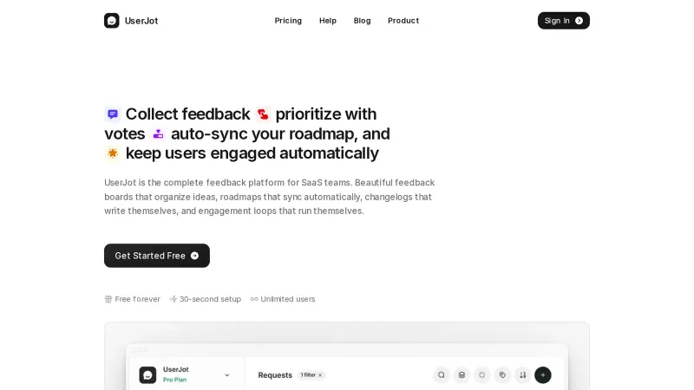Remove the 1 filter chip

click(x=320, y=375)
